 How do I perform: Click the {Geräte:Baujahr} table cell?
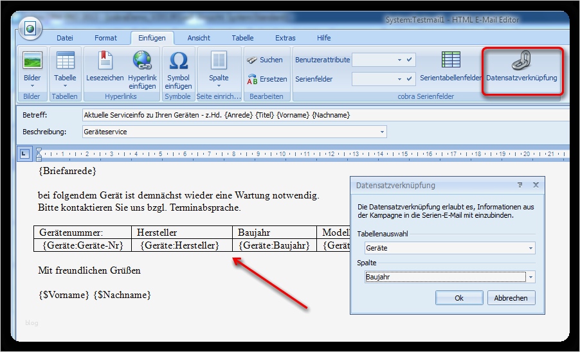tap(274, 245)
